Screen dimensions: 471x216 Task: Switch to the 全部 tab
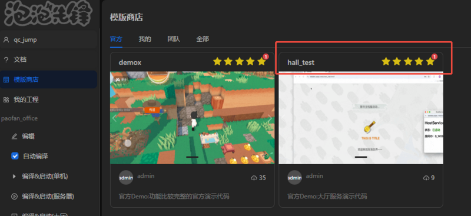203,39
